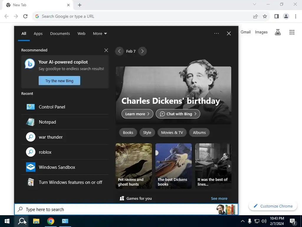Open network status tray icon
The height and width of the screenshot is (227, 302).
click(x=257, y=221)
